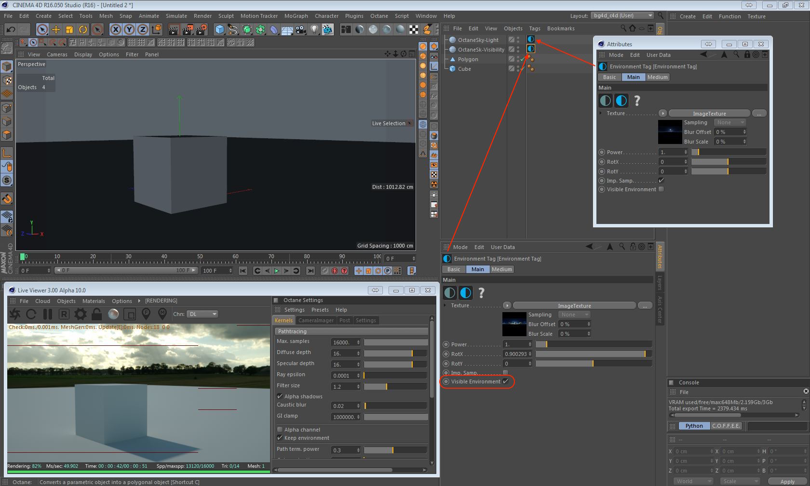Open the World coordinate system dropdown
Image resolution: width=810 pixels, height=486 pixels.
coord(693,481)
